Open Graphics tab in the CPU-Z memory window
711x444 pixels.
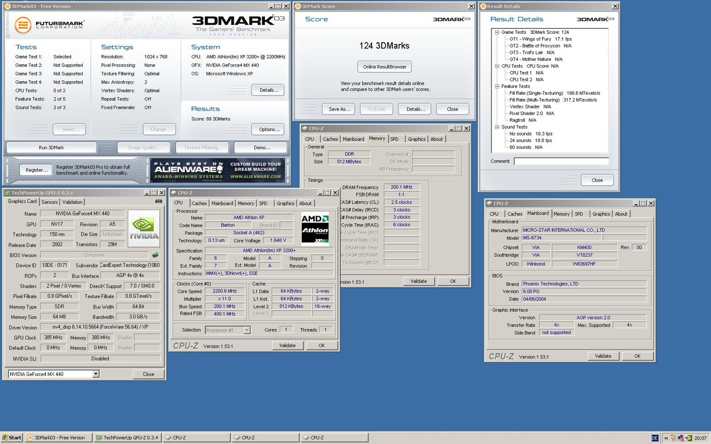pyautogui.click(x=417, y=139)
